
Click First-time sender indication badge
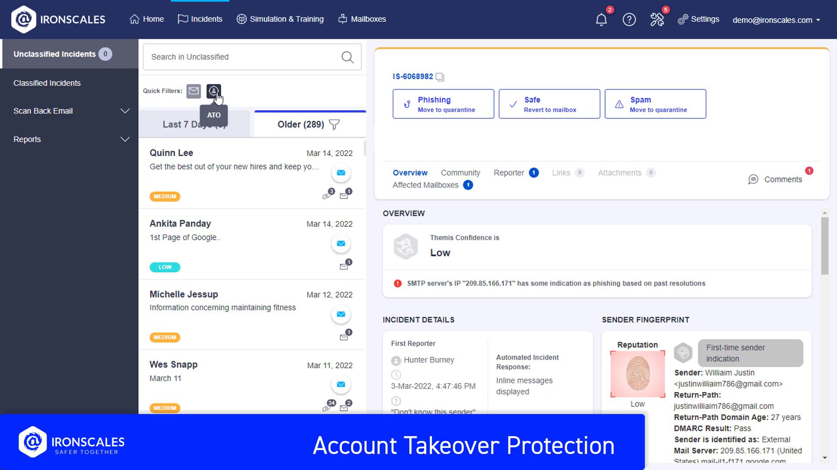pyautogui.click(x=750, y=353)
